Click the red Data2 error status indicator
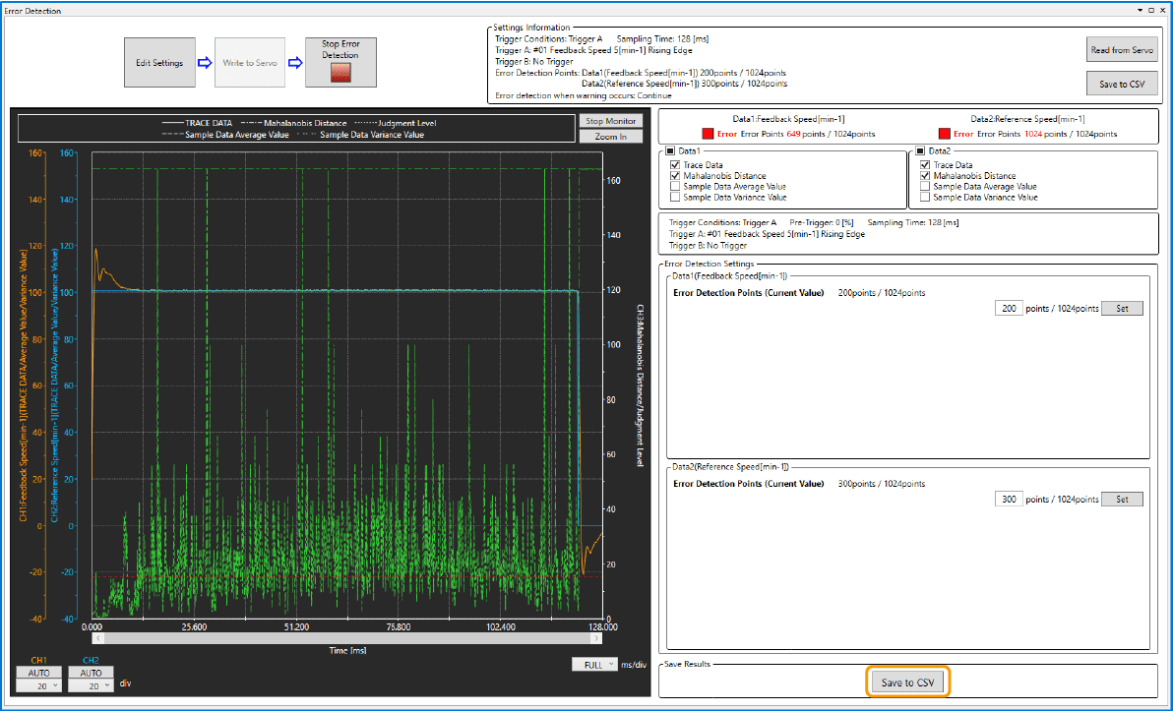Viewport: 1173px width, 711px height. point(944,134)
